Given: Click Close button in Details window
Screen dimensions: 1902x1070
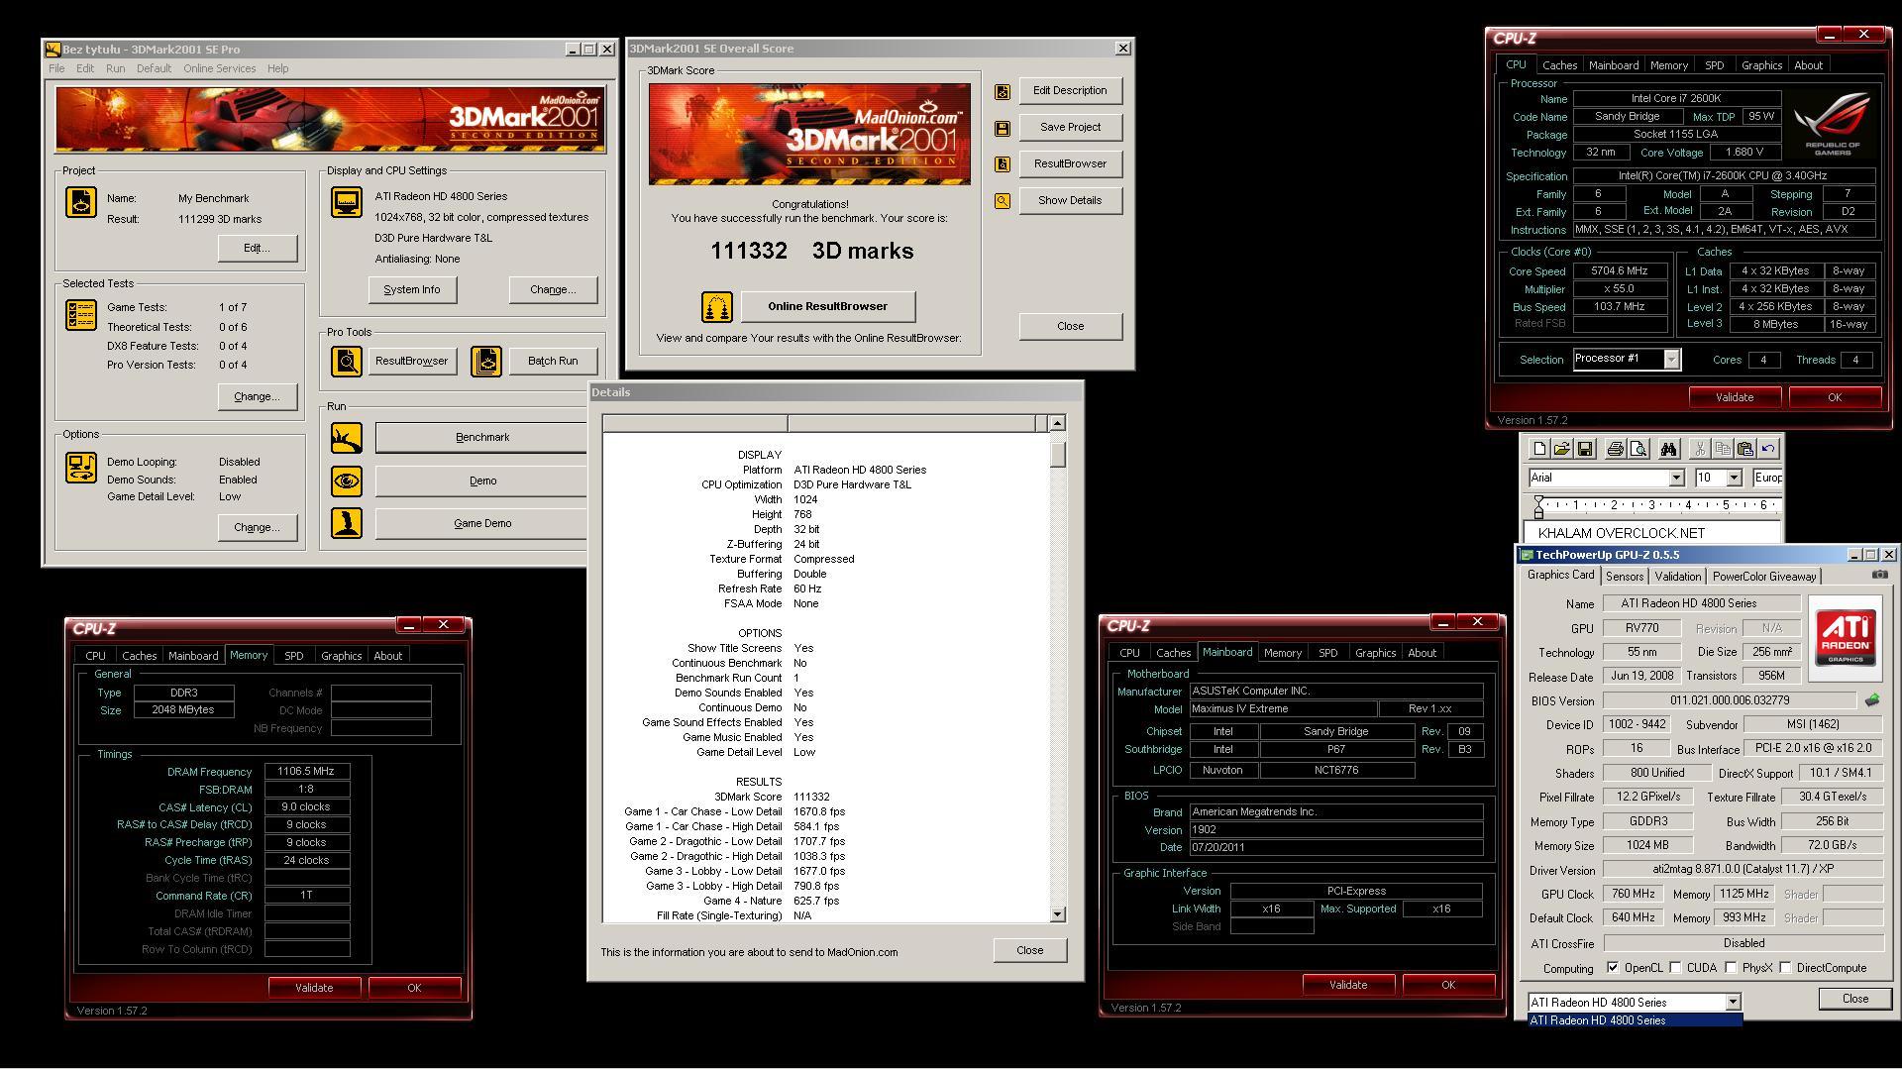Looking at the screenshot, I should tap(1030, 951).
